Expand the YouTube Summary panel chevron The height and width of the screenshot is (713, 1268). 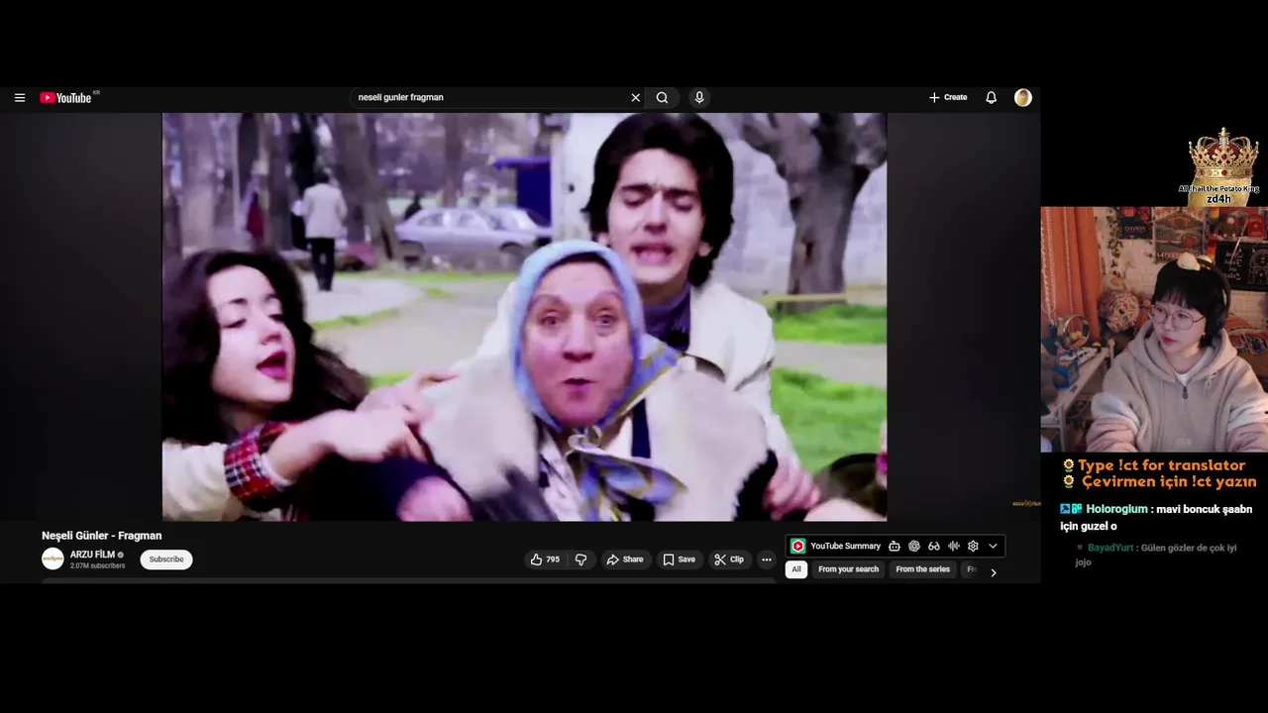click(993, 546)
